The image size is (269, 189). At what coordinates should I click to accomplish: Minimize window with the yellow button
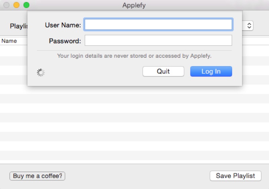click(16, 5)
